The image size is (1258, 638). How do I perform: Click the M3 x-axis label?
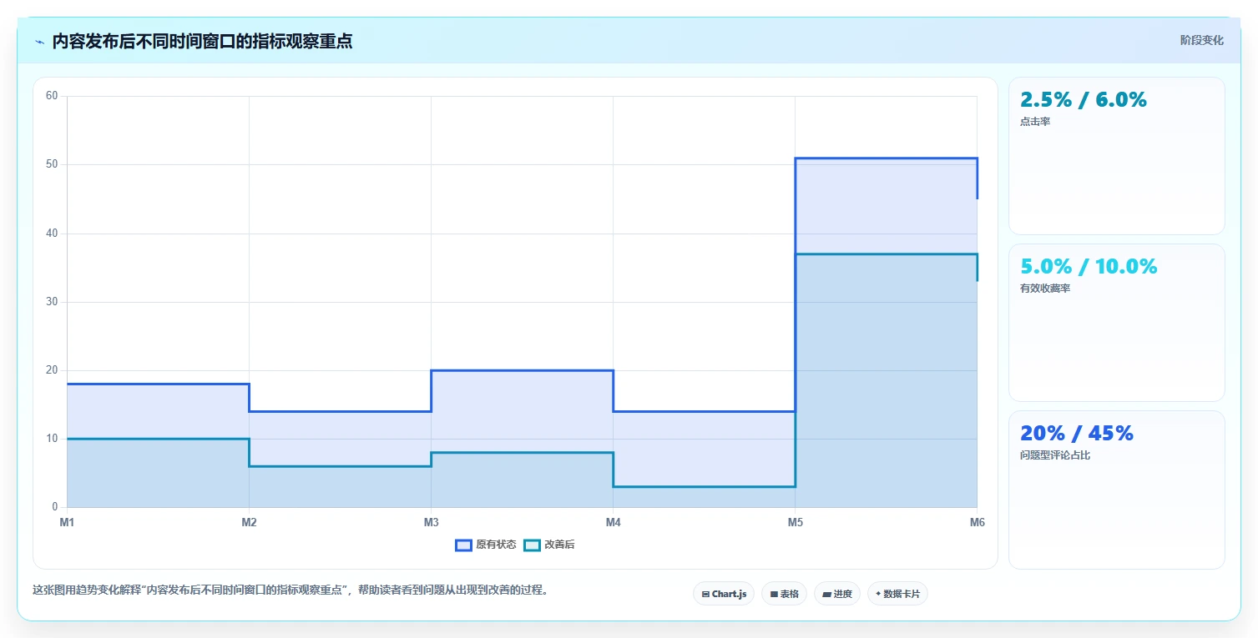pos(431,523)
